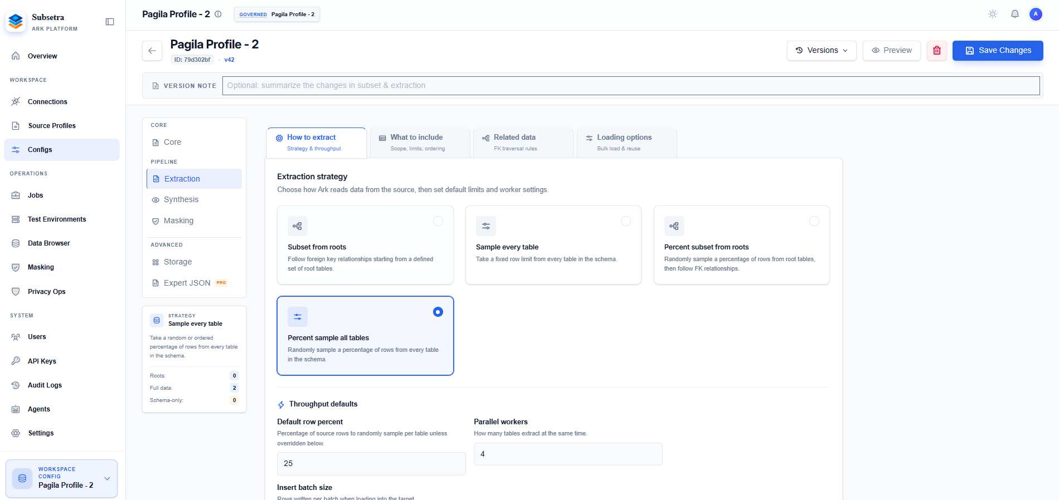The image size is (1059, 500).
Task: Expand the workspace config switcher
Action: click(x=61, y=478)
